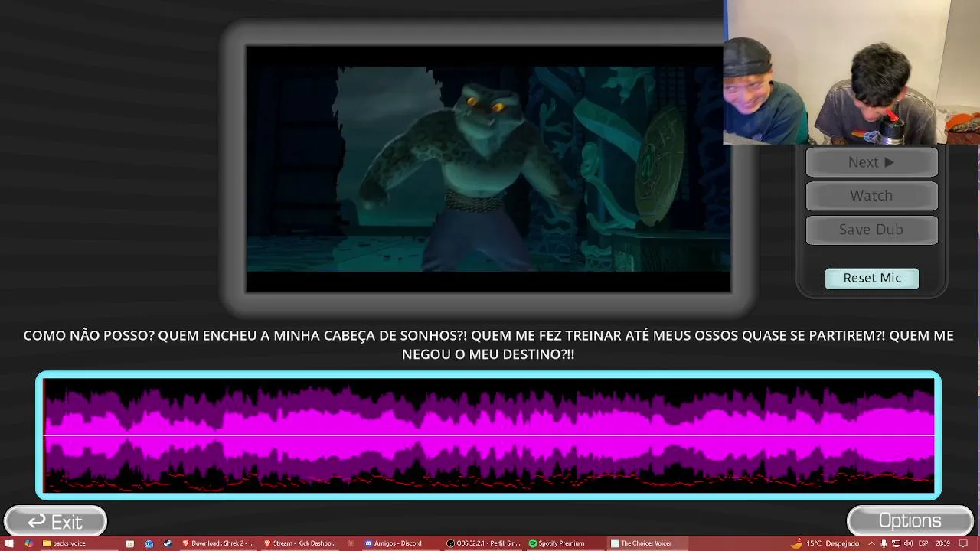Click the microphone icon in system tray

[x=884, y=543]
